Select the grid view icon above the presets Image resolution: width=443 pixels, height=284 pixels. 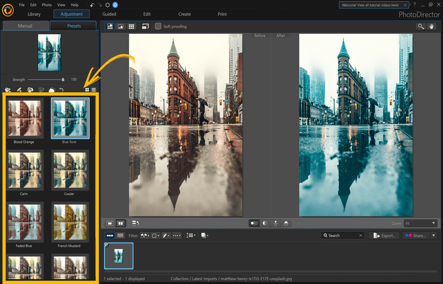pos(87,89)
